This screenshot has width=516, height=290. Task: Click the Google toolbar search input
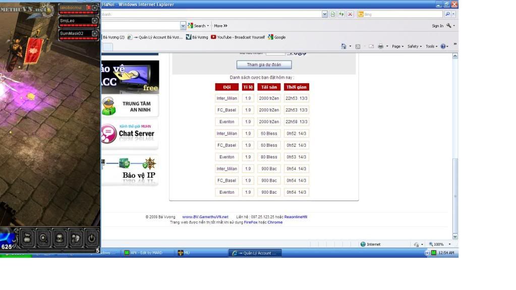pos(141,26)
